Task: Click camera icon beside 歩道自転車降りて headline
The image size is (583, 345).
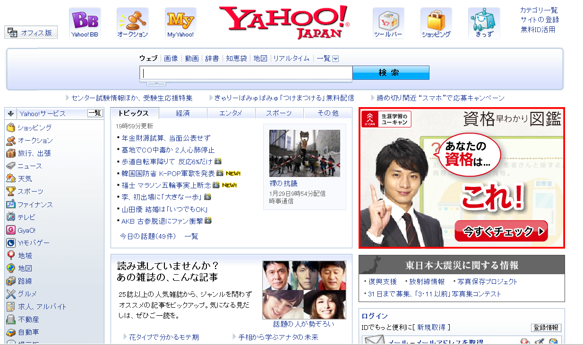Action: 218,161
